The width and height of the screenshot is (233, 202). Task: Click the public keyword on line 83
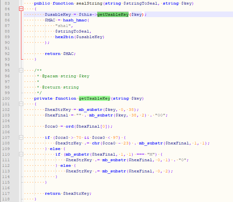[42, 3]
